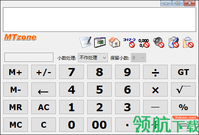The image size is (199, 135).
Task: Click the backspace left arrow button
Action: [x=43, y=90]
